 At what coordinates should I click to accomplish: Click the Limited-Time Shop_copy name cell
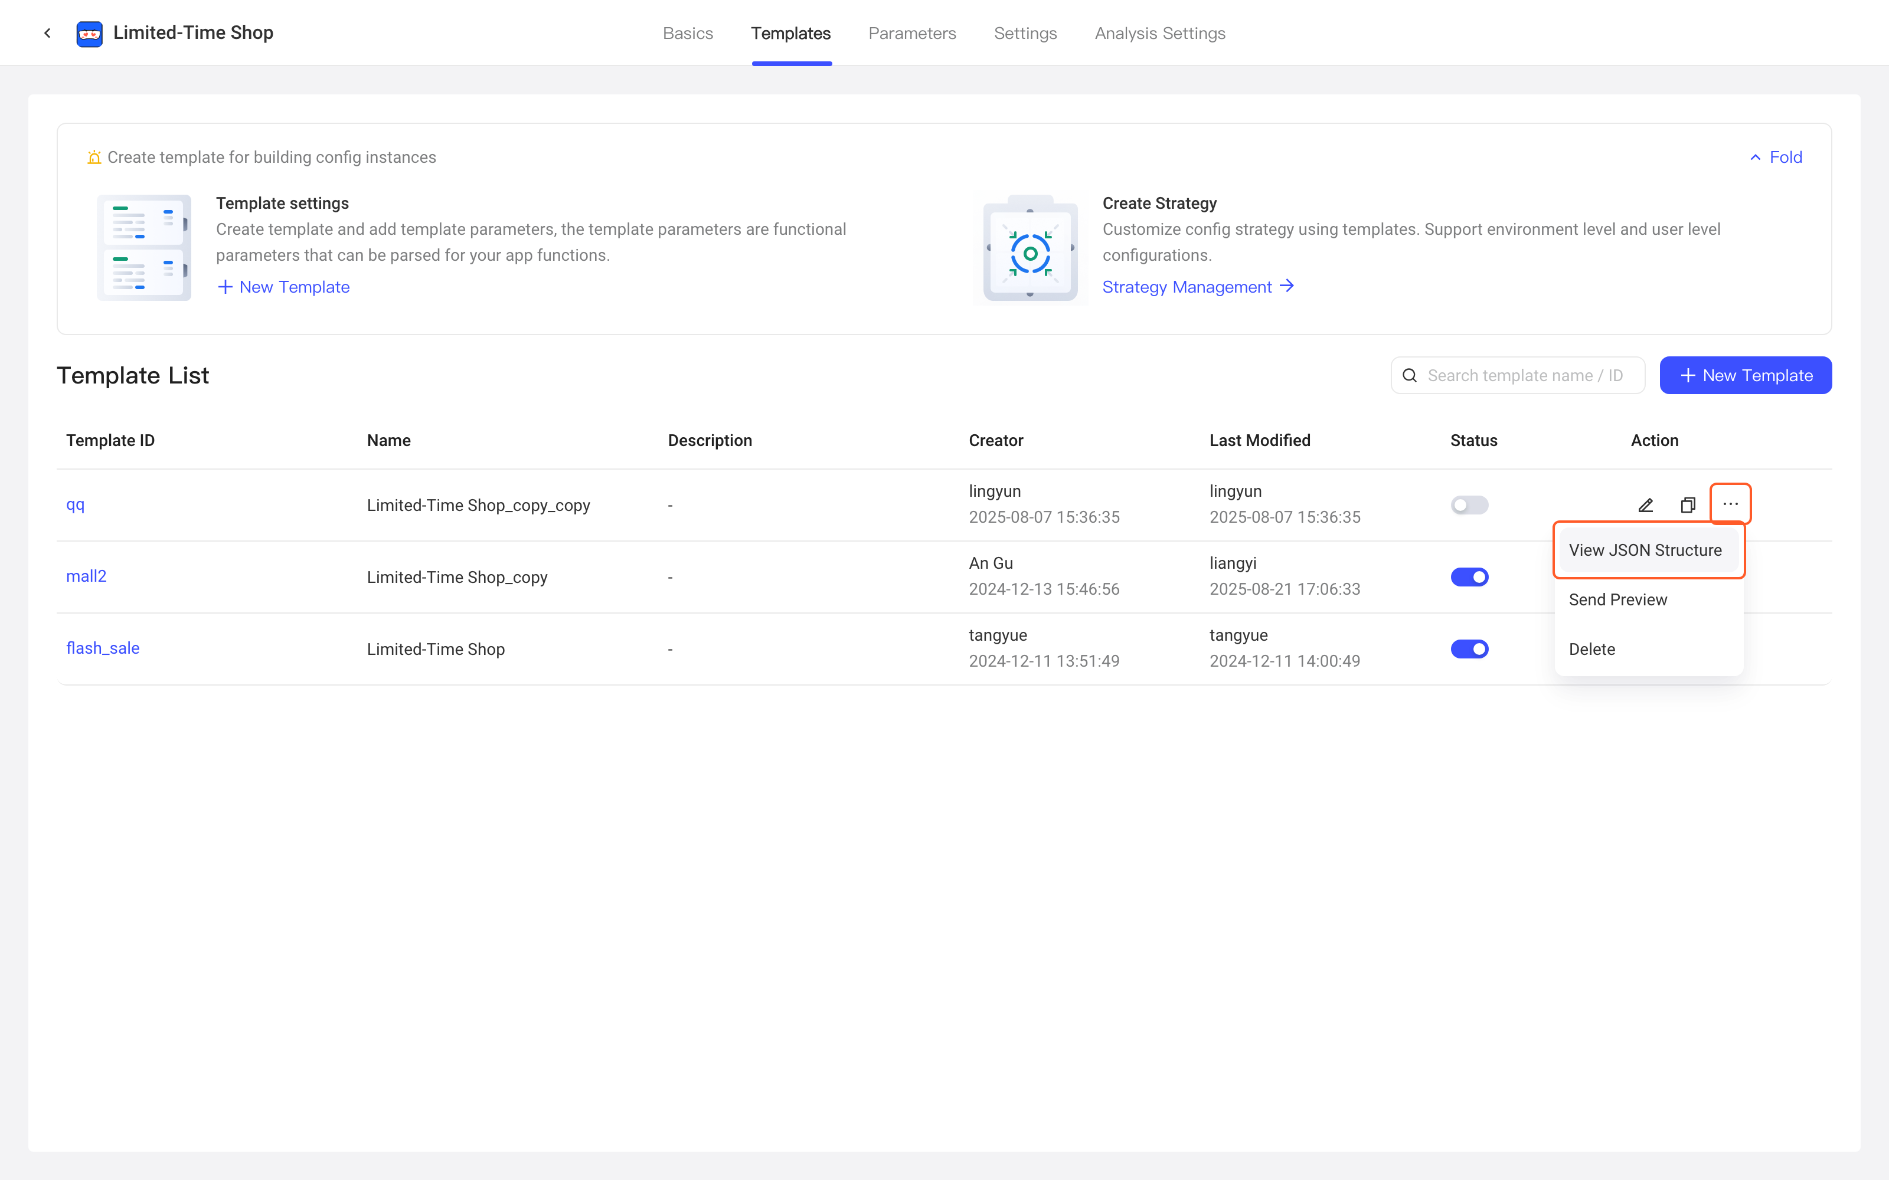pyautogui.click(x=457, y=577)
